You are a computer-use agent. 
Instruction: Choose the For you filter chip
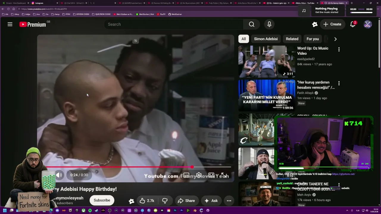click(x=313, y=39)
